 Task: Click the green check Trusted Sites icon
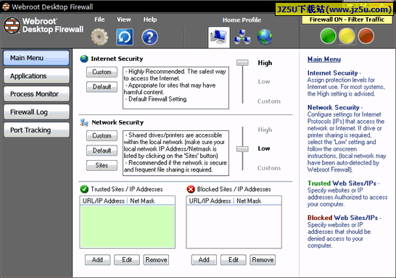click(x=84, y=189)
